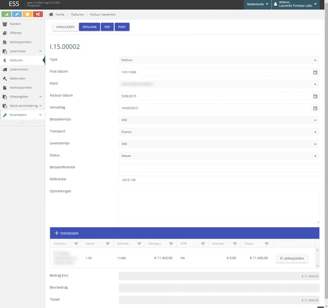This screenshot has height=308, width=328.
Task: Click the blue pencil shortcut icon
Action: pos(17,14)
